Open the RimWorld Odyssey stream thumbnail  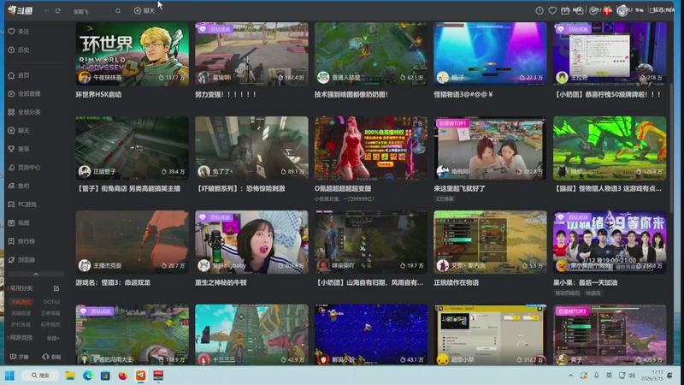[133, 54]
